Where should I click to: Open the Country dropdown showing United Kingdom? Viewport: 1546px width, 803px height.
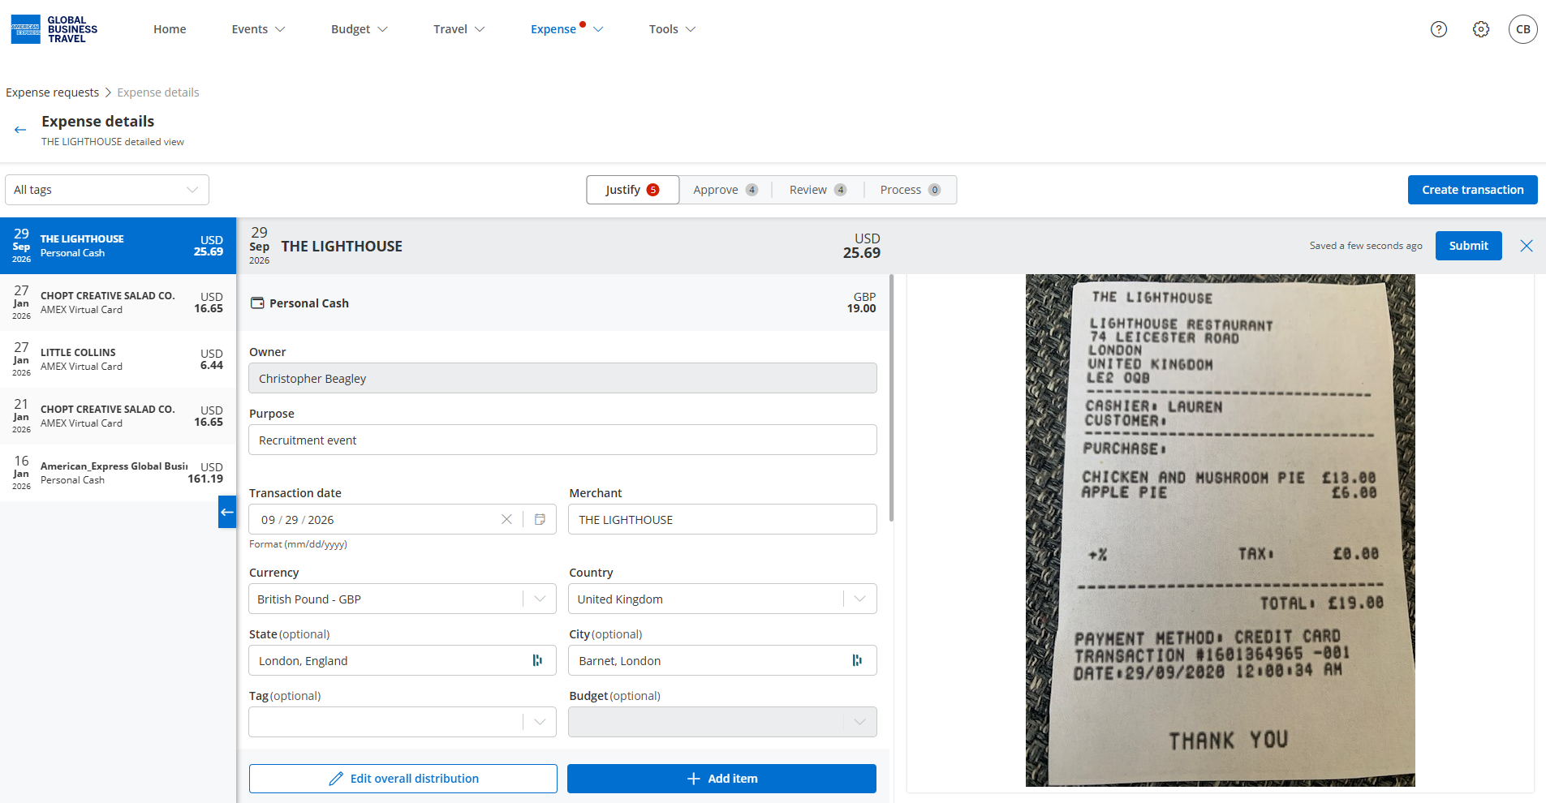(x=722, y=599)
